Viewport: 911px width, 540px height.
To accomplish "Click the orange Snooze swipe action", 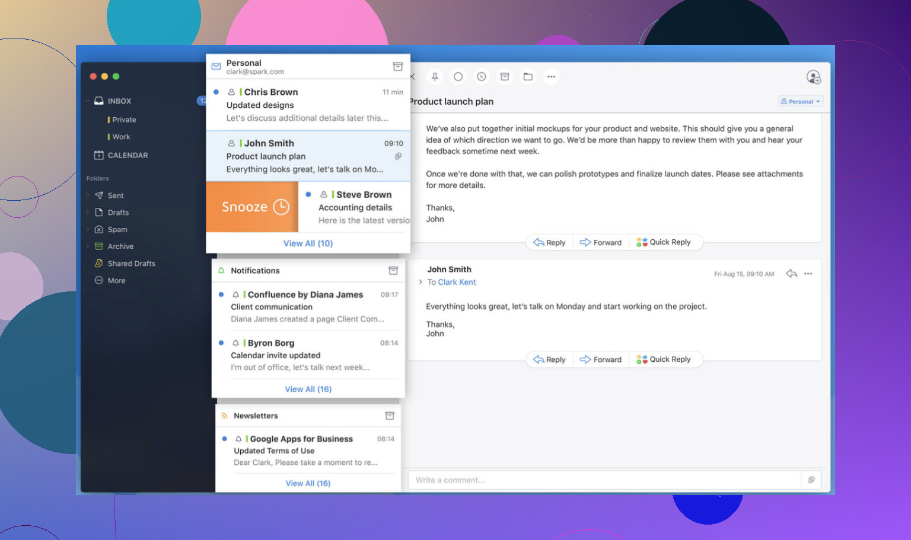I will pyautogui.click(x=252, y=207).
